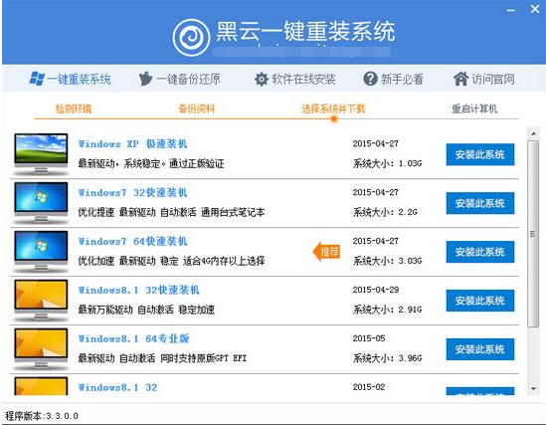This screenshot has height=425, width=546.
Task: Open the Windows7 64快速装机 title link
Action: (132, 241)
